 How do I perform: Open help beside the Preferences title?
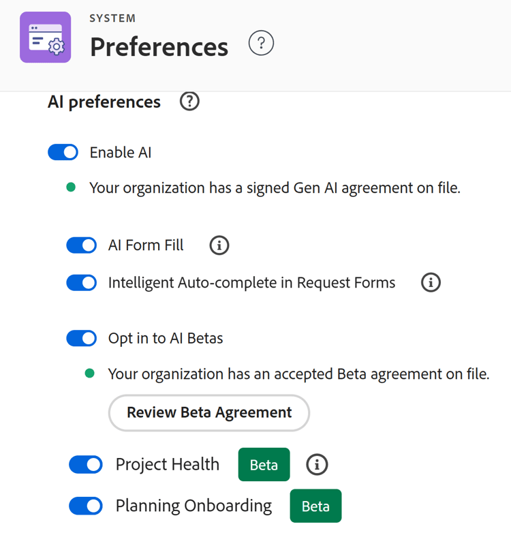tap(261, 44)
